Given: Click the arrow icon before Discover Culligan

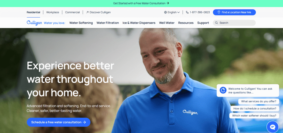Looking at the screenshot, I should (x=87, y=12).
